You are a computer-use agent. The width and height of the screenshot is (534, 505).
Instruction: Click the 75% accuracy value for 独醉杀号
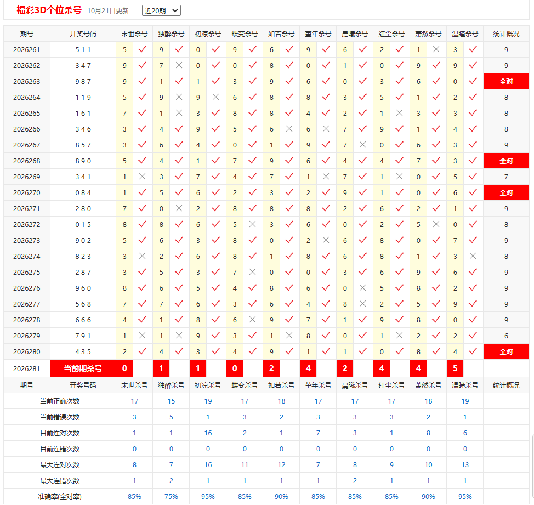171,496
